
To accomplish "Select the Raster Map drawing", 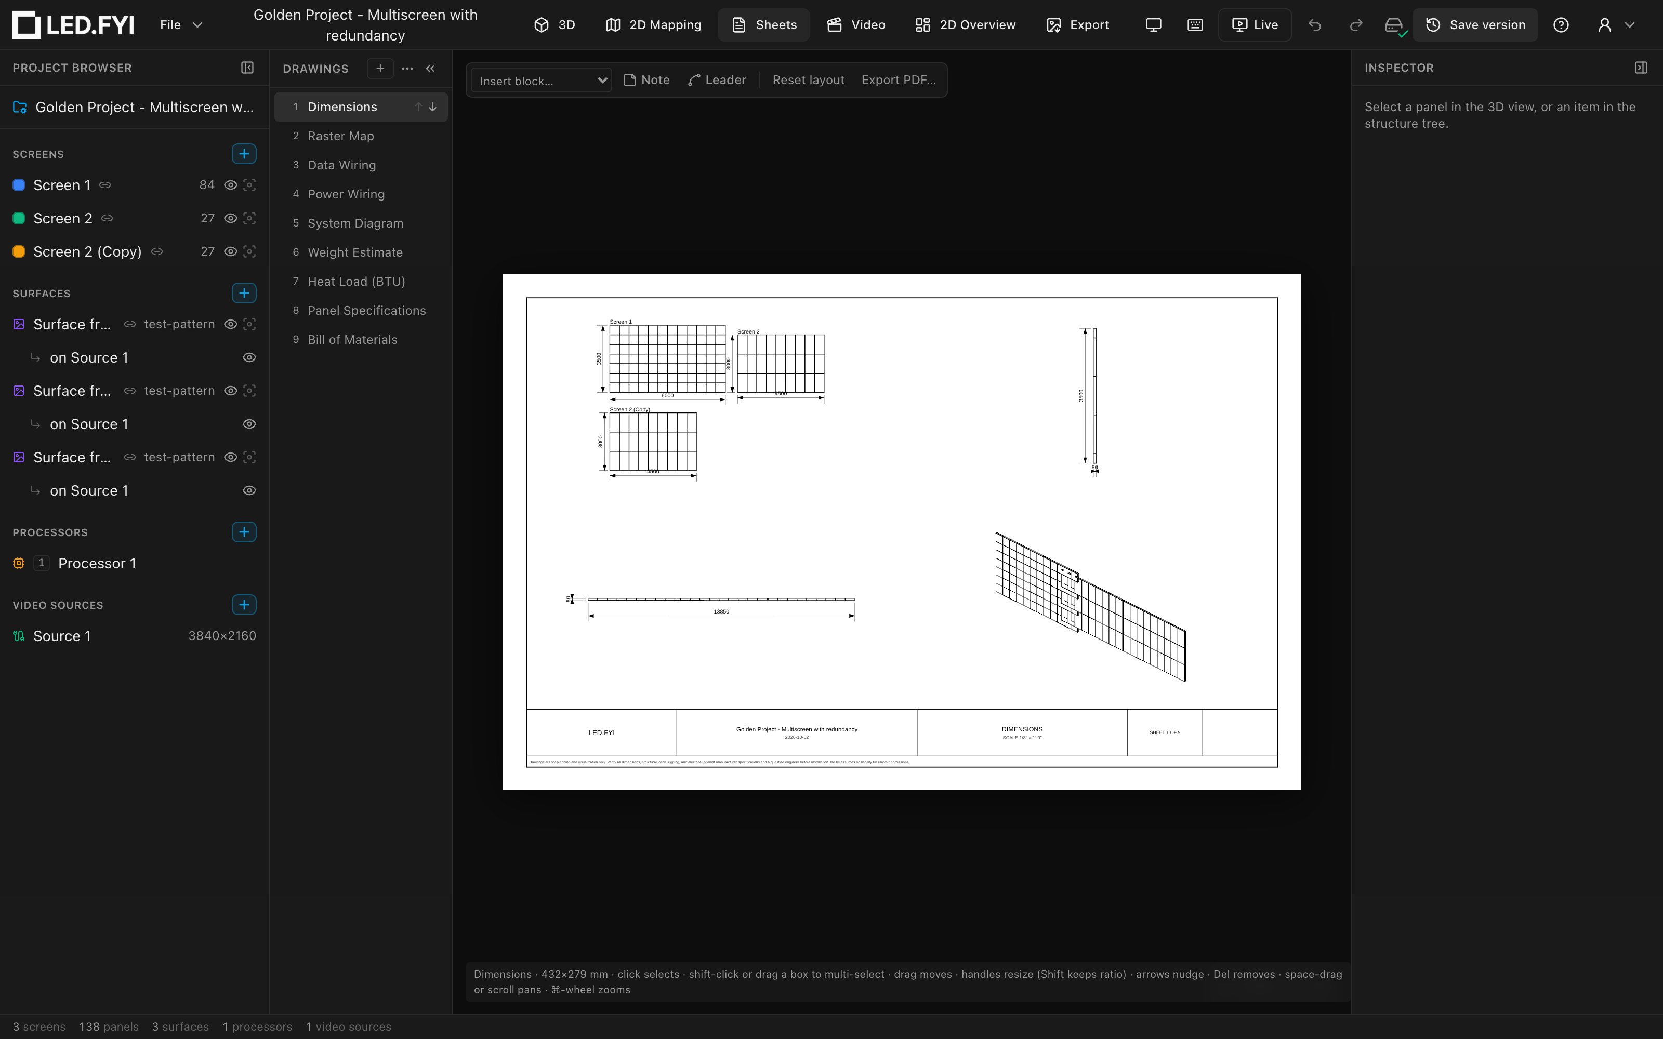I will [x=361, y=136].
